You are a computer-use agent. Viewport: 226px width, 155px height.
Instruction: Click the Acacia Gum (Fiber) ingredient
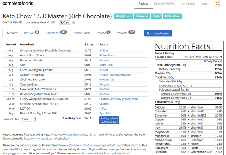click(x=32, y=55)
